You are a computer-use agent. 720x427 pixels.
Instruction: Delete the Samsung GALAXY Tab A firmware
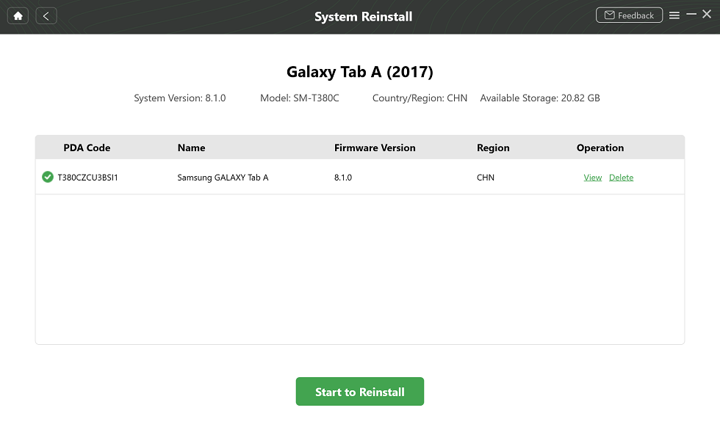[621, 177]
